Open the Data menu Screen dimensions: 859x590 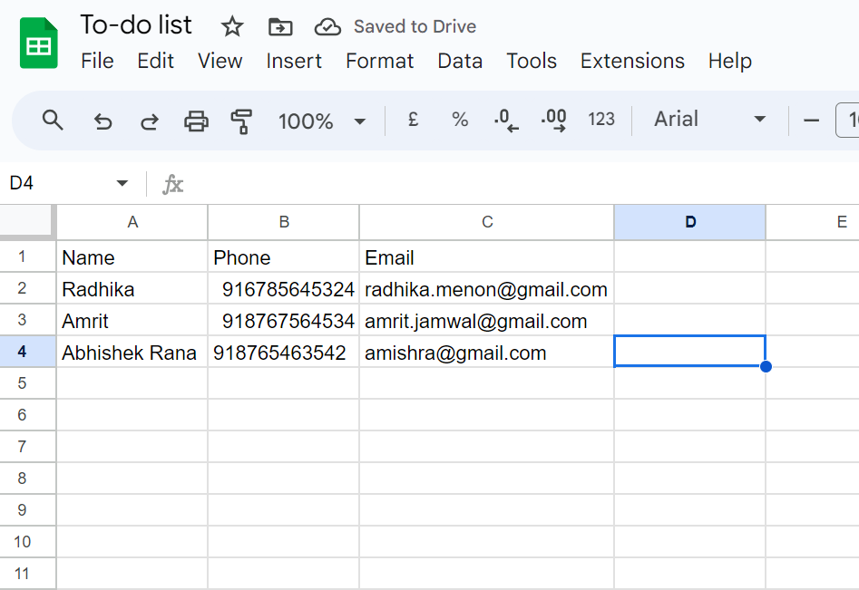click(x=460, y=61)
